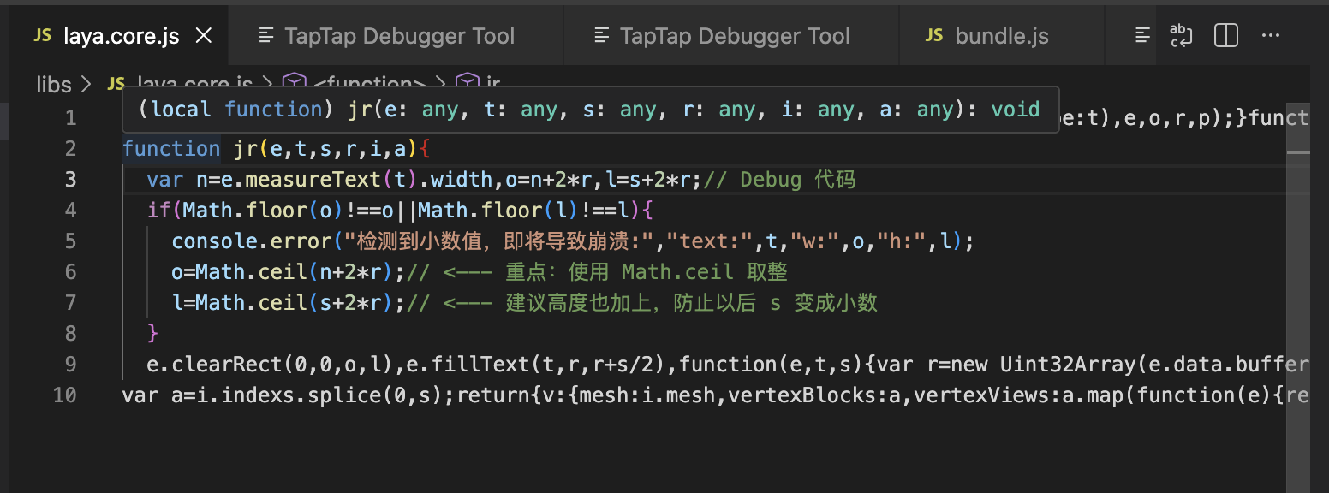Select line 5 via its line number
1329x493 pixels.
[69, 241]
